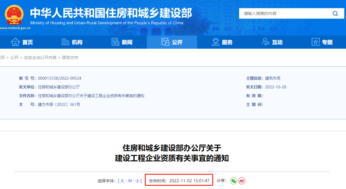Click the www.mohurd.gov.cn site address

click(x=15, y=28)
